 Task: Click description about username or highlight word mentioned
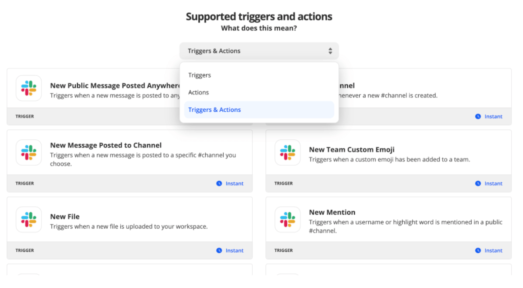click(406, 226)
